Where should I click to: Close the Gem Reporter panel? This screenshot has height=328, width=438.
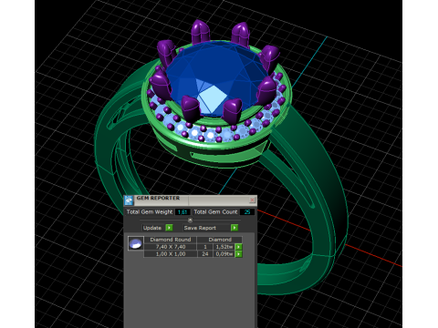click(252, 200)
